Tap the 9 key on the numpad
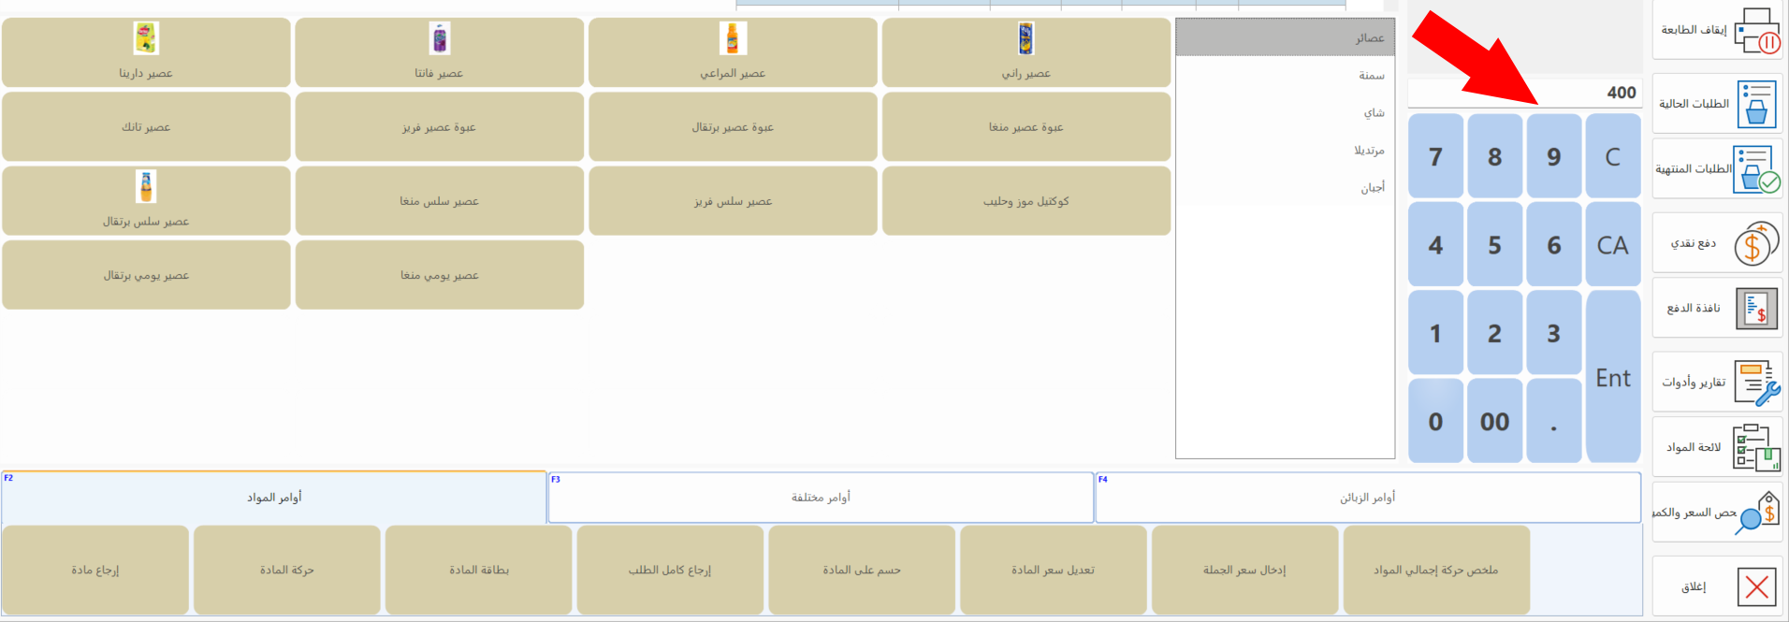This screenshot has width=1789, height=622. pyautogui.click(x=1553, y=157)
